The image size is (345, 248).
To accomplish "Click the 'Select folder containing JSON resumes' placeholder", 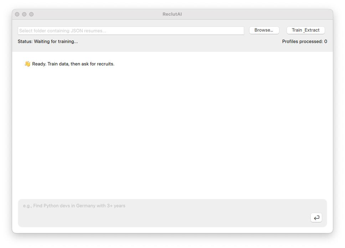I will tap(62, 31).
